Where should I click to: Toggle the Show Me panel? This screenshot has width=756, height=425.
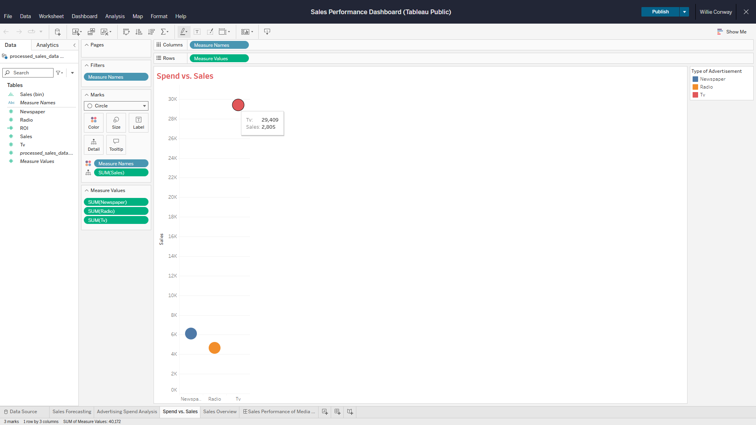[732, 32]
